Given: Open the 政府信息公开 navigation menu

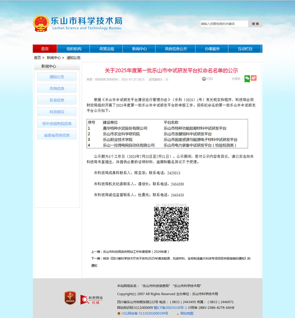Looking at the screenshot, I should [176, 49].
